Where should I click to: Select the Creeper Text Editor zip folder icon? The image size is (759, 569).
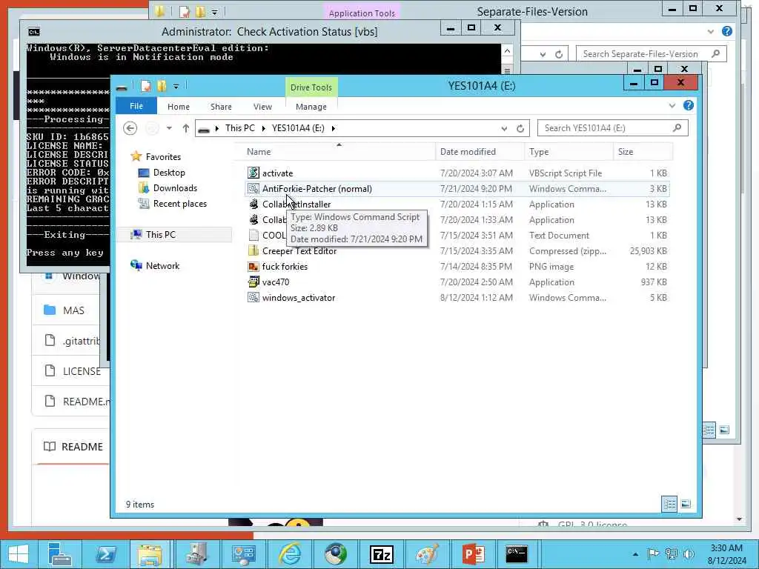point(253,250)
